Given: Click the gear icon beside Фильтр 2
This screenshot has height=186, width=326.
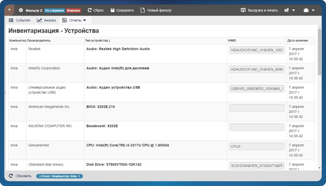Looking at the screenshot, I should [x=21, y=10].
